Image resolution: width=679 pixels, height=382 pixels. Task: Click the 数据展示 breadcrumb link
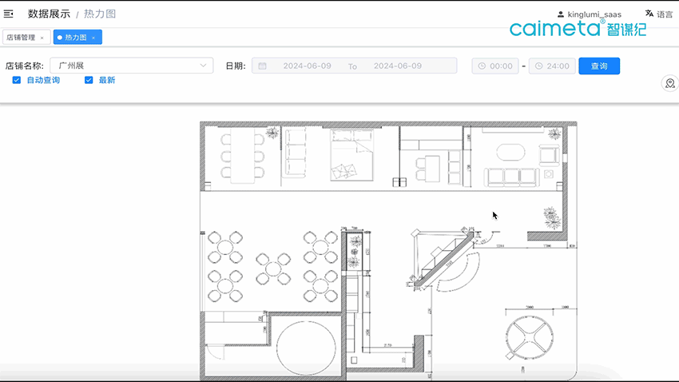coord(49,14)
